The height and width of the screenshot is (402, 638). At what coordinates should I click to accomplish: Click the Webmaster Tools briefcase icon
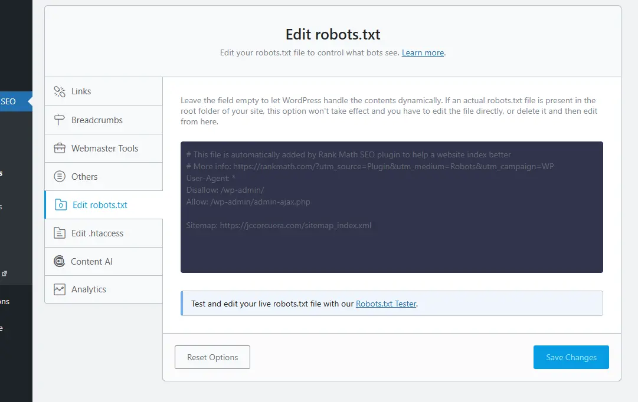pyautogui.click(x=59, y=148)
